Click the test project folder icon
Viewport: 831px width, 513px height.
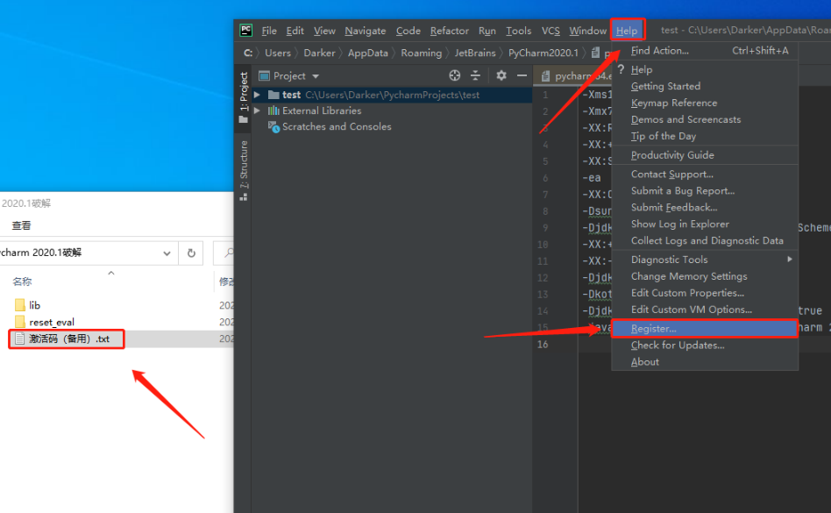(x=273, y=95)
